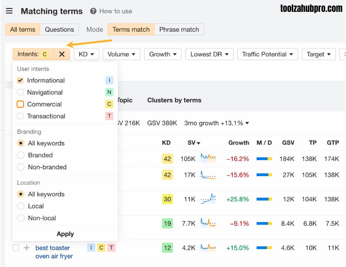Uncheck the Informational intent checkbox
346x267 pixels.
click(x=20, y=80)
